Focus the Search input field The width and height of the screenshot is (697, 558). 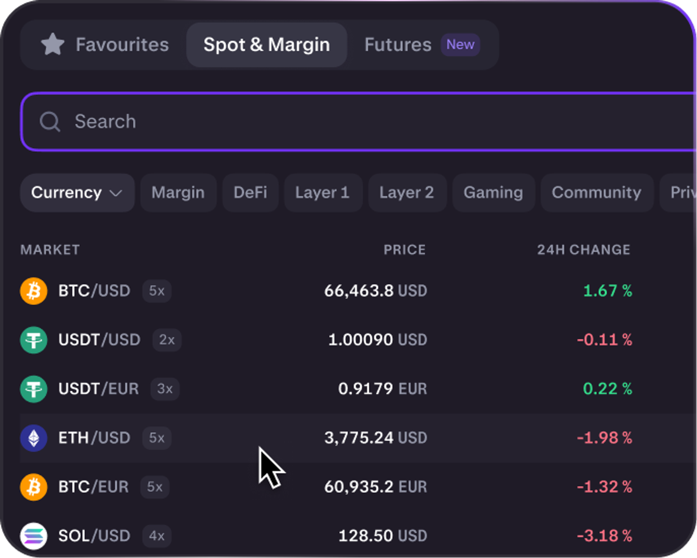(358, 121)
